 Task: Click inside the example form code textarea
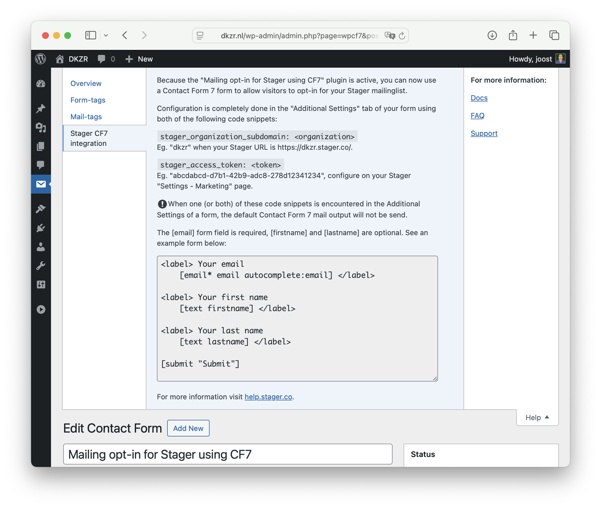pos(297,318)
